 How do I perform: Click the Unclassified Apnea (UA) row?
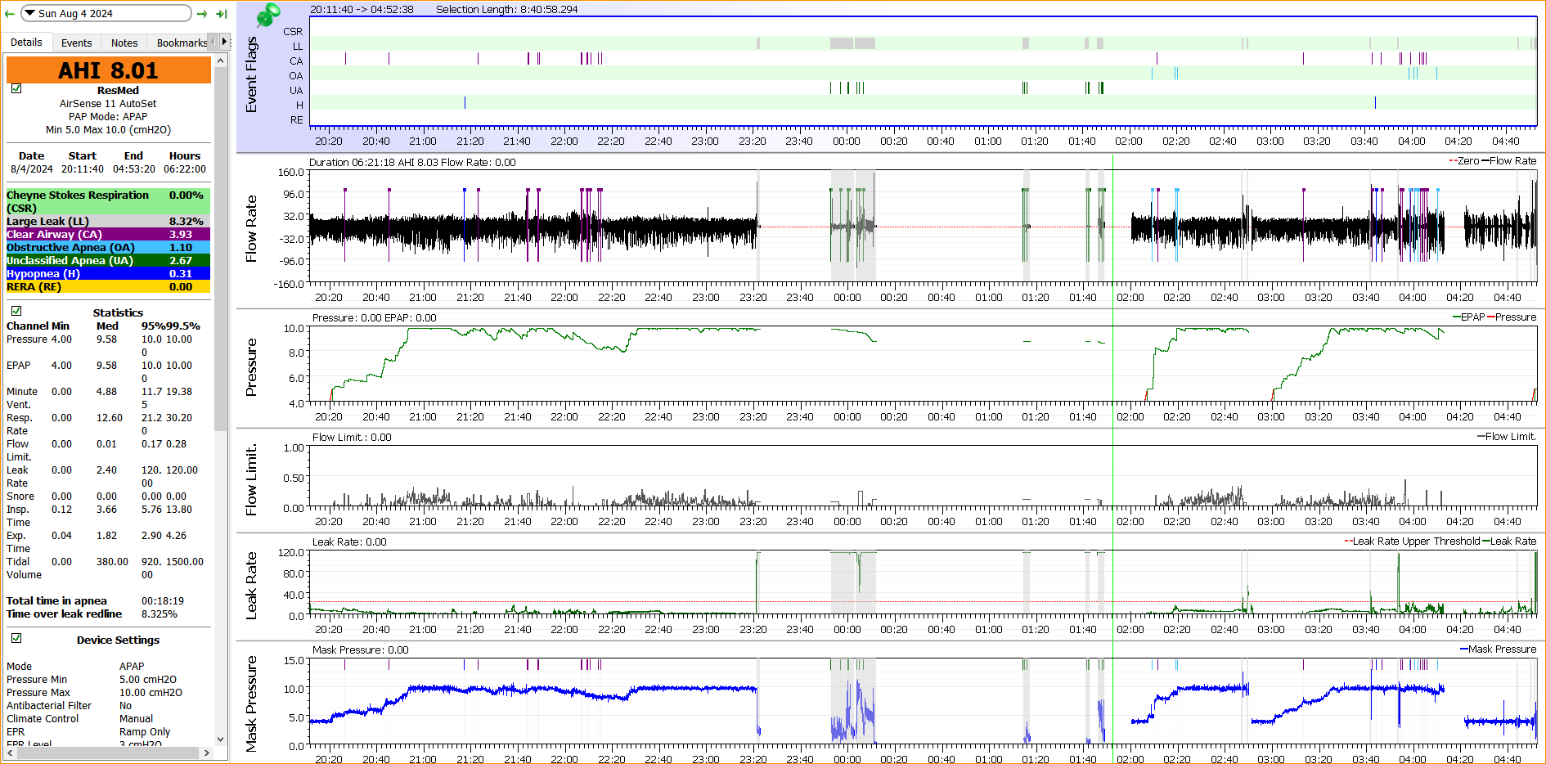tap(108, 260)
